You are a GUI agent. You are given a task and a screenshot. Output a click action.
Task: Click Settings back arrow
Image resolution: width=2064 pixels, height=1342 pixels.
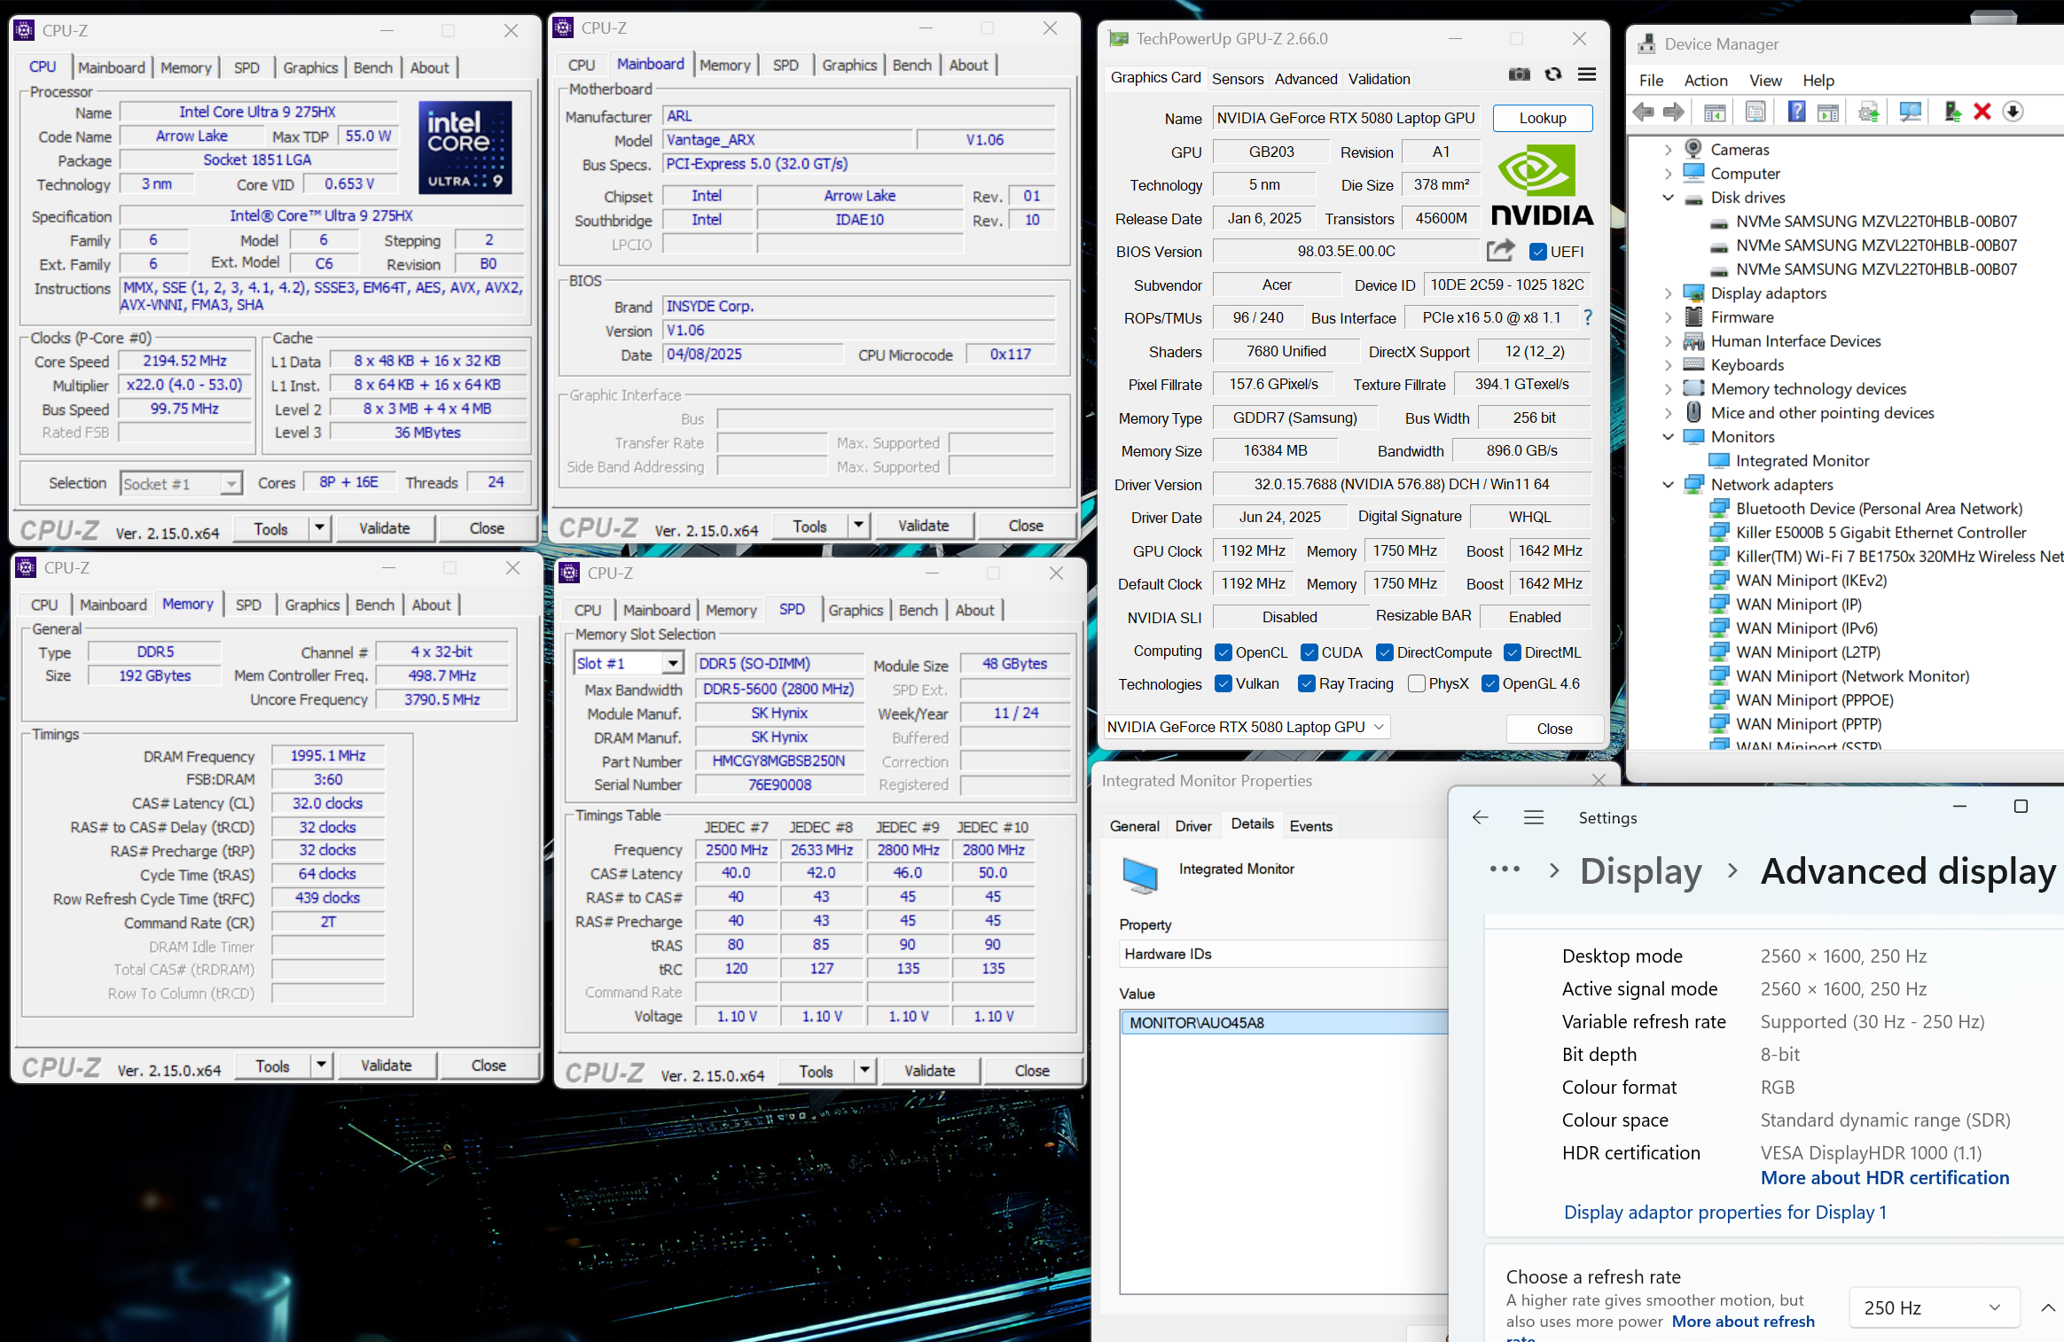1480,817
